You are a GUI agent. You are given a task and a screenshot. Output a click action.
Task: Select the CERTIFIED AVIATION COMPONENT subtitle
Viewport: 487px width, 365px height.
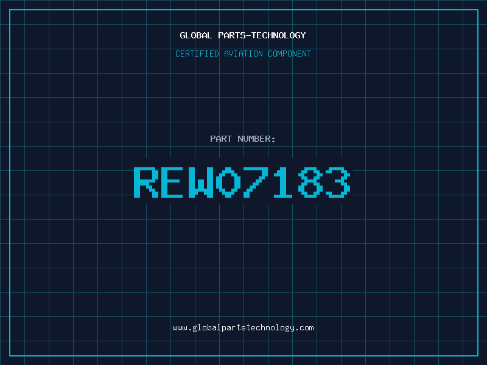(x=243, y=54)
